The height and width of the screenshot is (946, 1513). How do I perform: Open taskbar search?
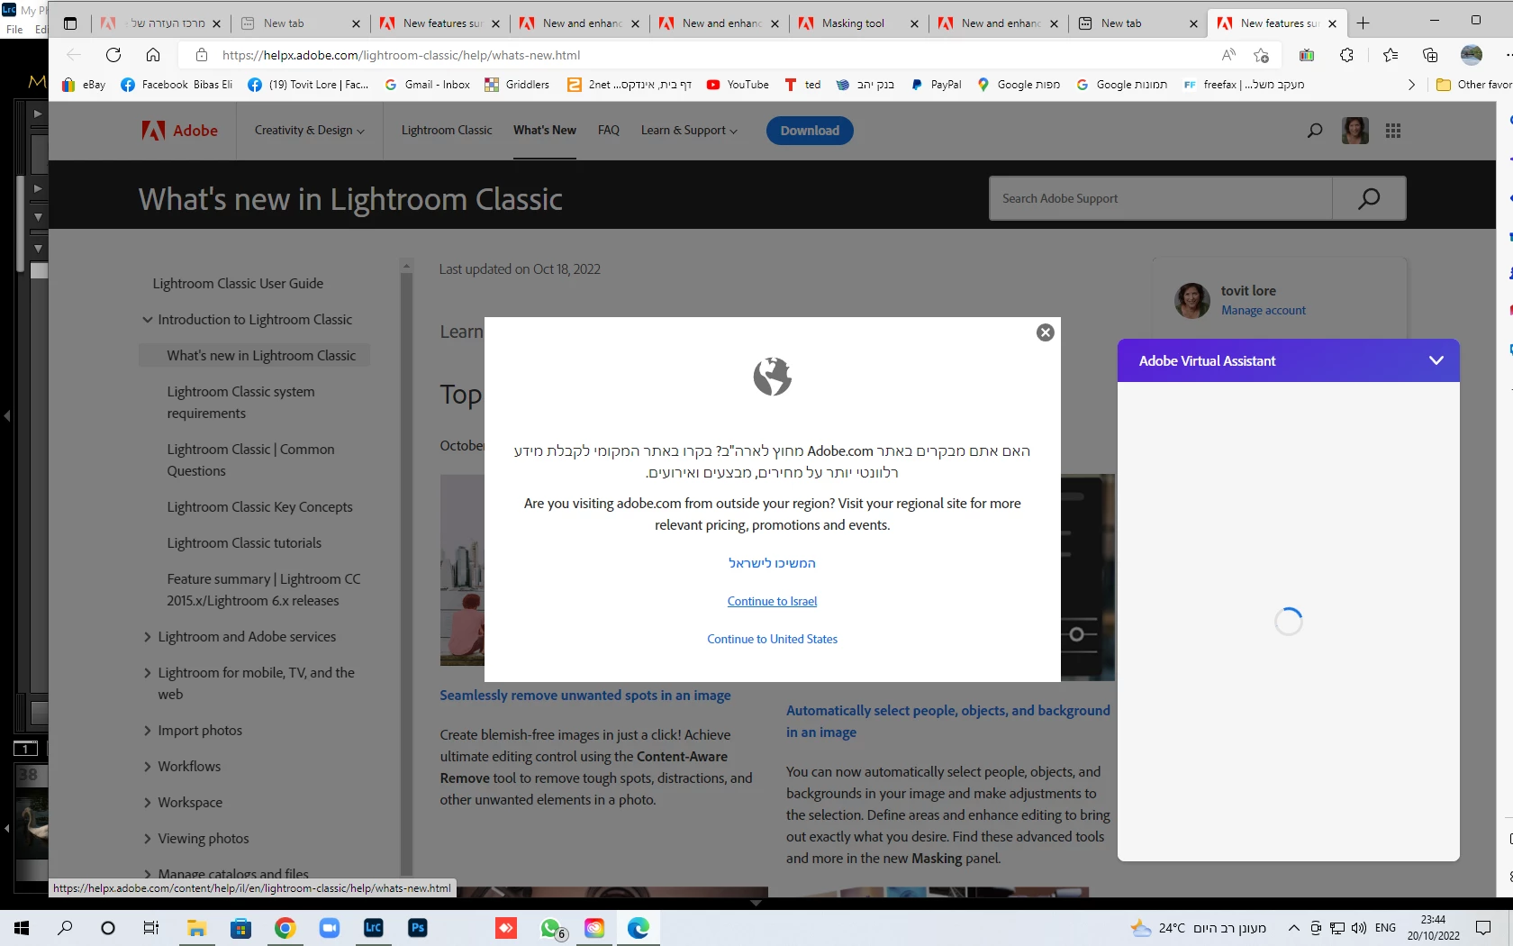pyautogui.click(x=65, y=927)
